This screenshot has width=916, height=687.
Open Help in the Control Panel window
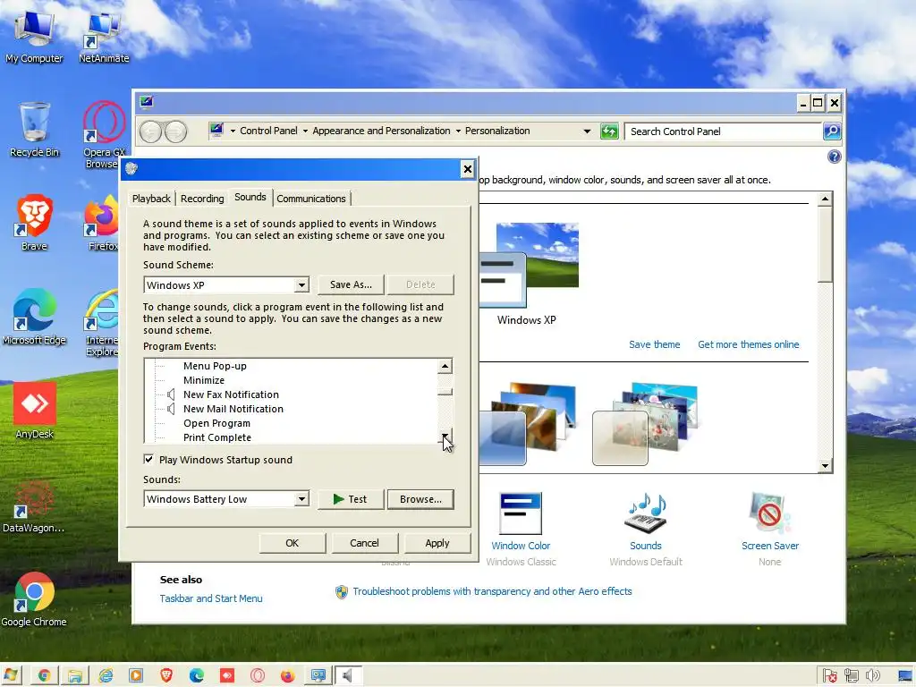(x=835, y=157)
